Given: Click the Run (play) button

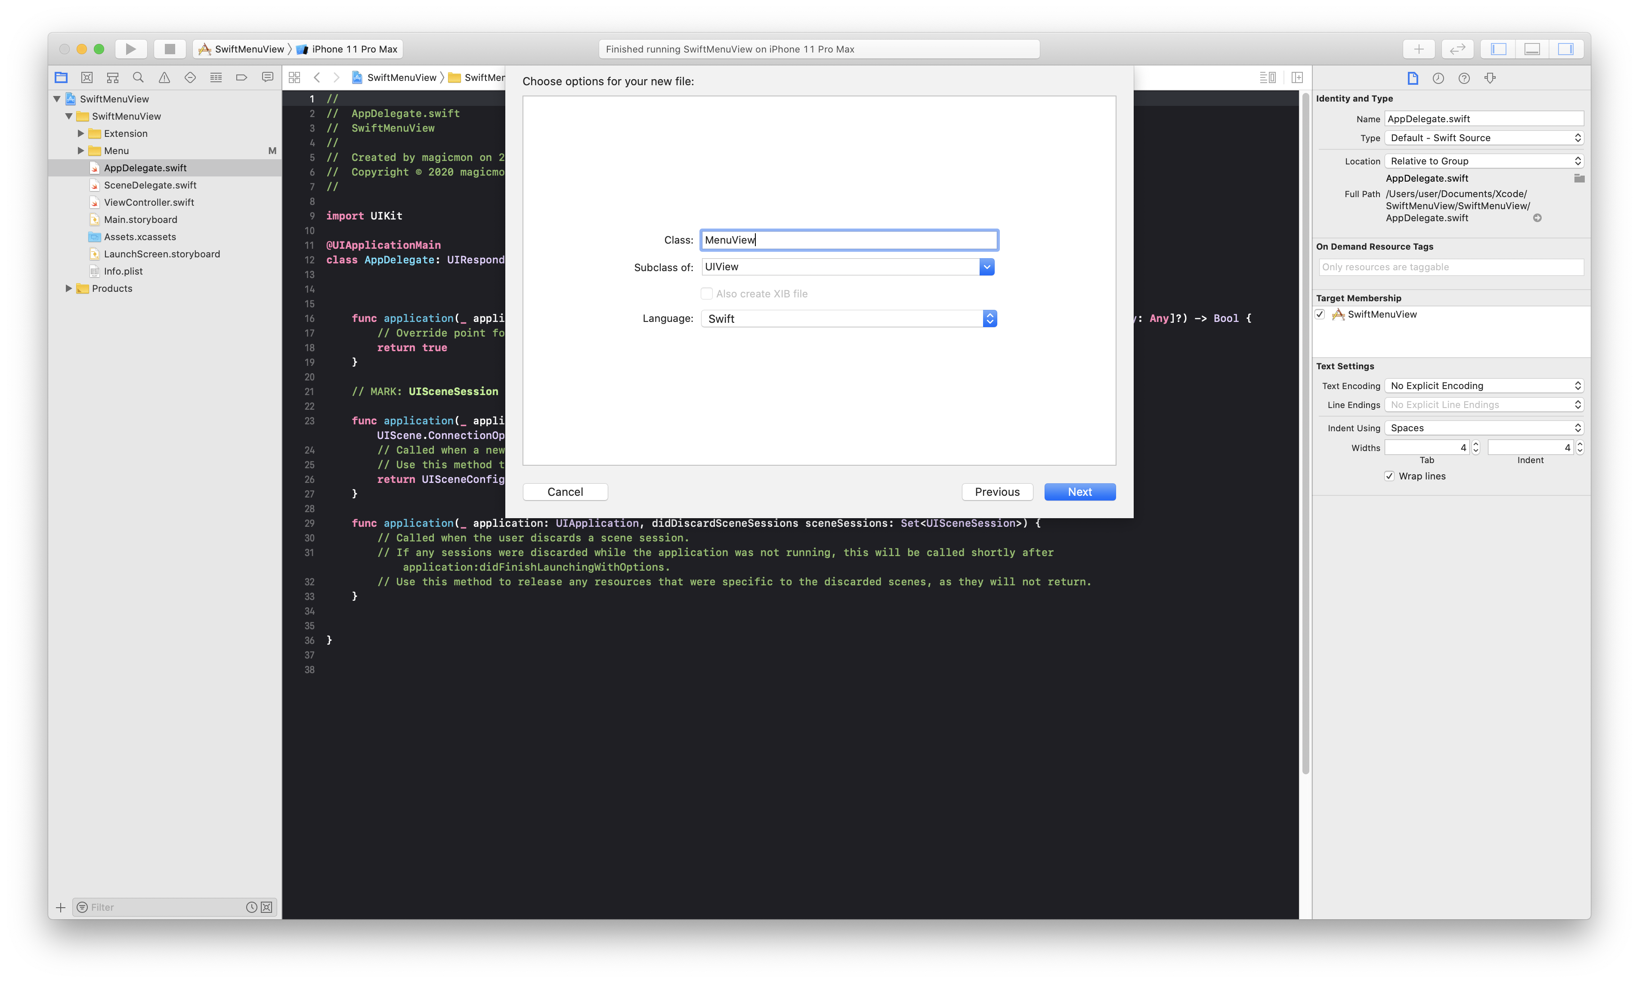Looking at the screenshot, I should pos(130,49).
